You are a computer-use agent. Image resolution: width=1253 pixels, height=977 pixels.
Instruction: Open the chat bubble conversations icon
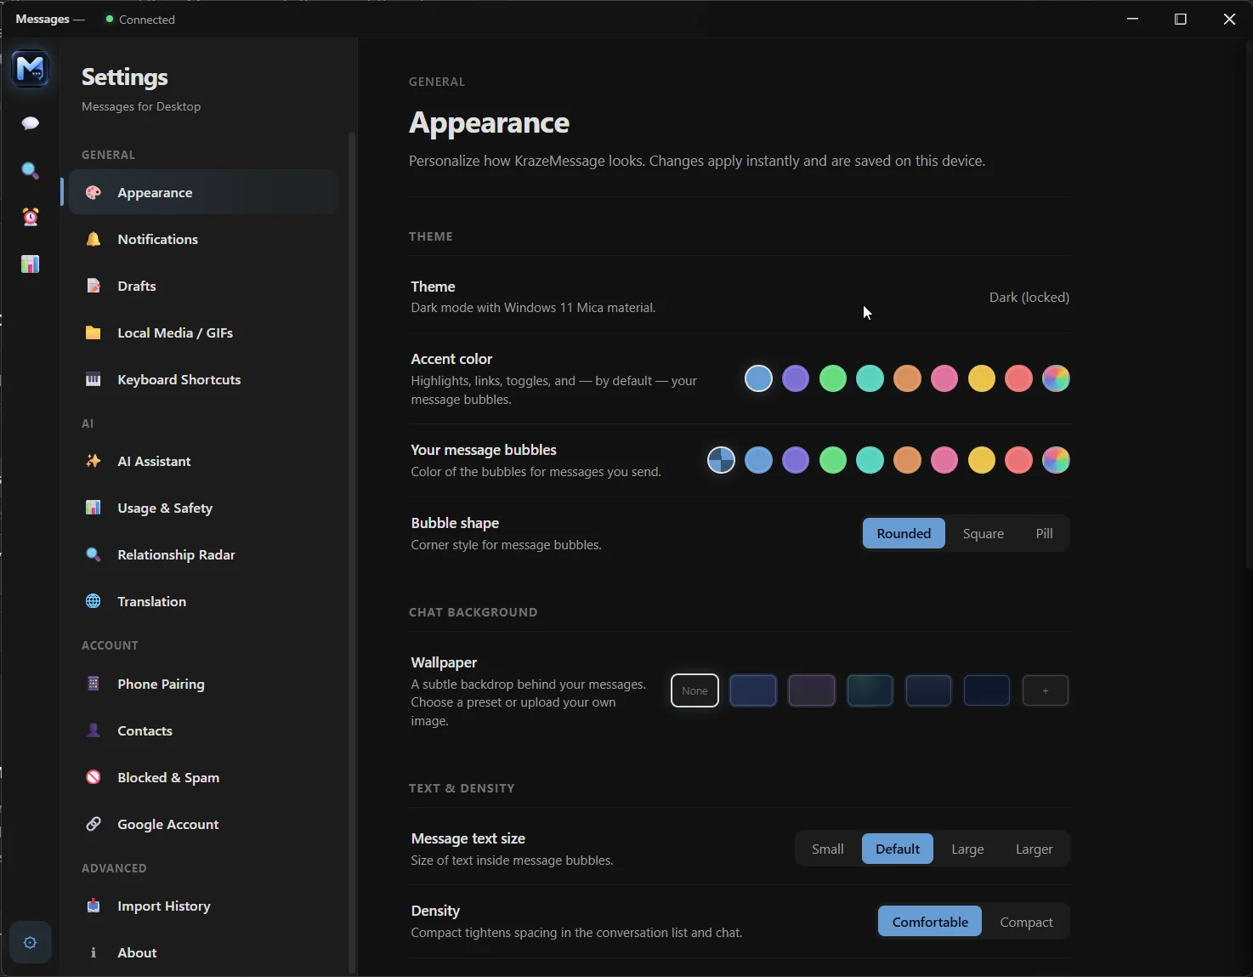31,123
